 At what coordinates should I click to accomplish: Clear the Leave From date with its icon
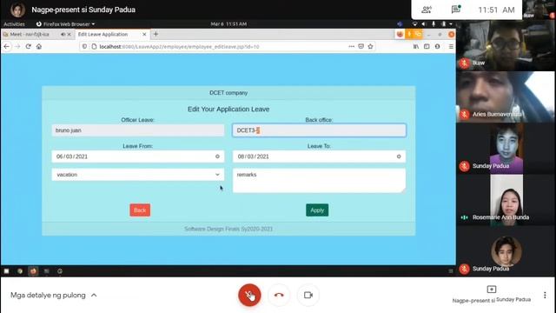pos(217,156)
